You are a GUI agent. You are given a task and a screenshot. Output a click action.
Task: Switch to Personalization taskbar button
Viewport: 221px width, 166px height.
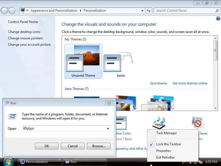click(x=40, y=162)
